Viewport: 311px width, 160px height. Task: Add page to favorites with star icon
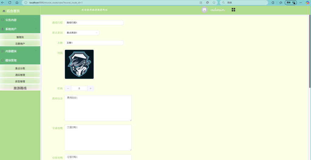coord(214,2)
